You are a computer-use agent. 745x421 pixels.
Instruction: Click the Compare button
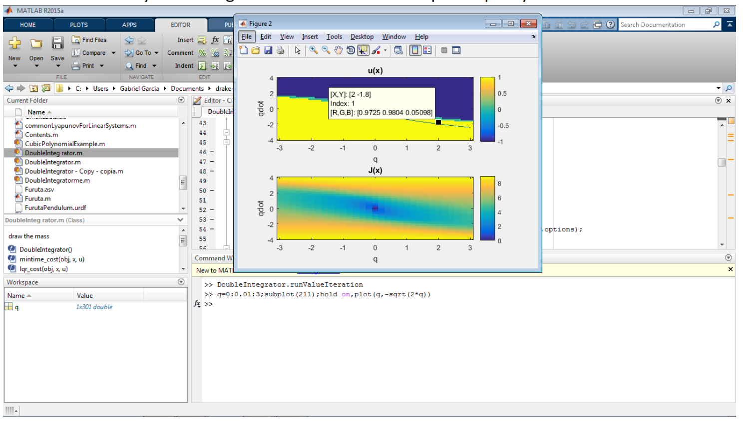click(89, 53)
